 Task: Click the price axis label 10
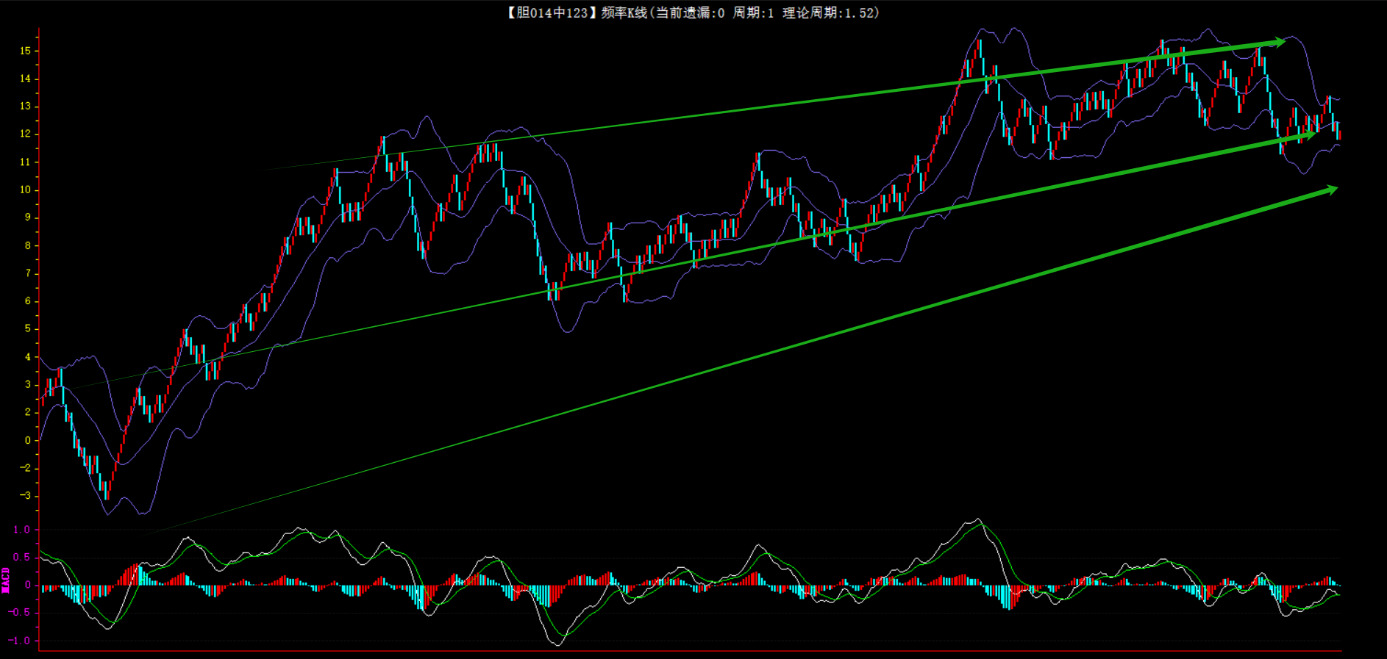26,190
